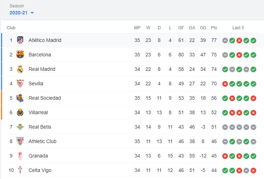264x179 pixels.
Task: Click the Real Betis club crest
Action: pos(20,127)
